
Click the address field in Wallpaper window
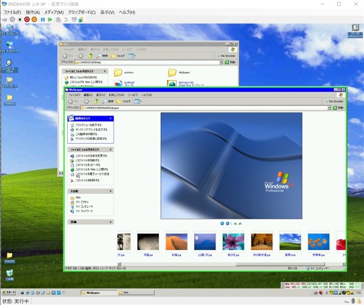click(x=203, y=108)
